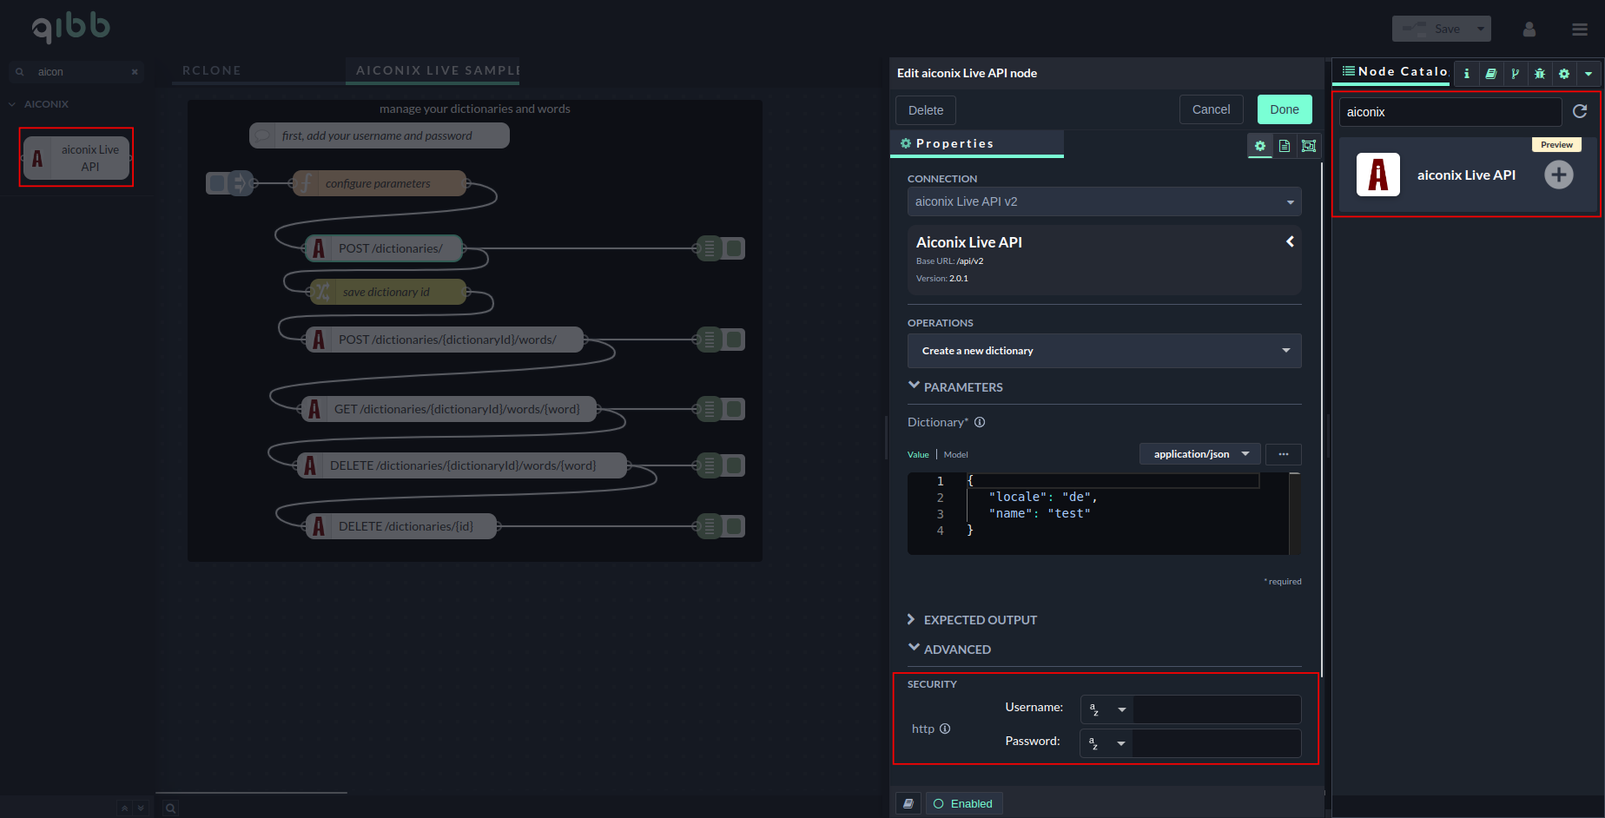The height and width of the screenshot is (818, 1605).
Task: Open the info tab in sidebar
Action: (x=1467, y=74)
